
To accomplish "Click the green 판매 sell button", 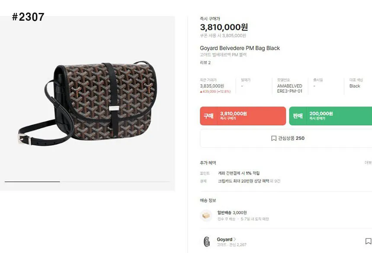I will click(330, 116).
